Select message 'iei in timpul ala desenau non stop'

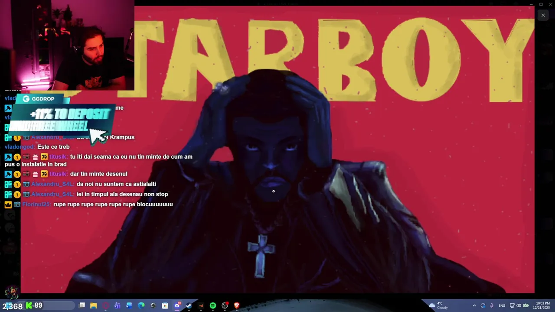pyautogui.click(x=122, y=194)
